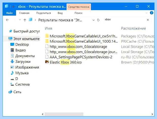Click location Brown (D:\9500\Pro
The height and width of the screenshot is (119, 157).
(138, 62)
